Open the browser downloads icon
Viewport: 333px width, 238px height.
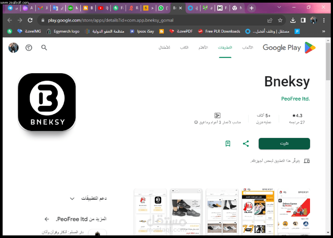[293, 20]
